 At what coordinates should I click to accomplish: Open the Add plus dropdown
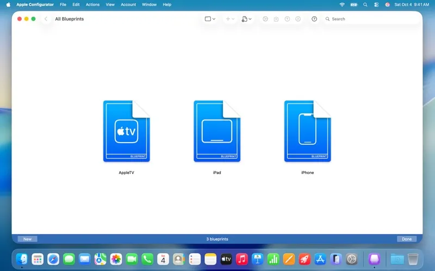230,19
